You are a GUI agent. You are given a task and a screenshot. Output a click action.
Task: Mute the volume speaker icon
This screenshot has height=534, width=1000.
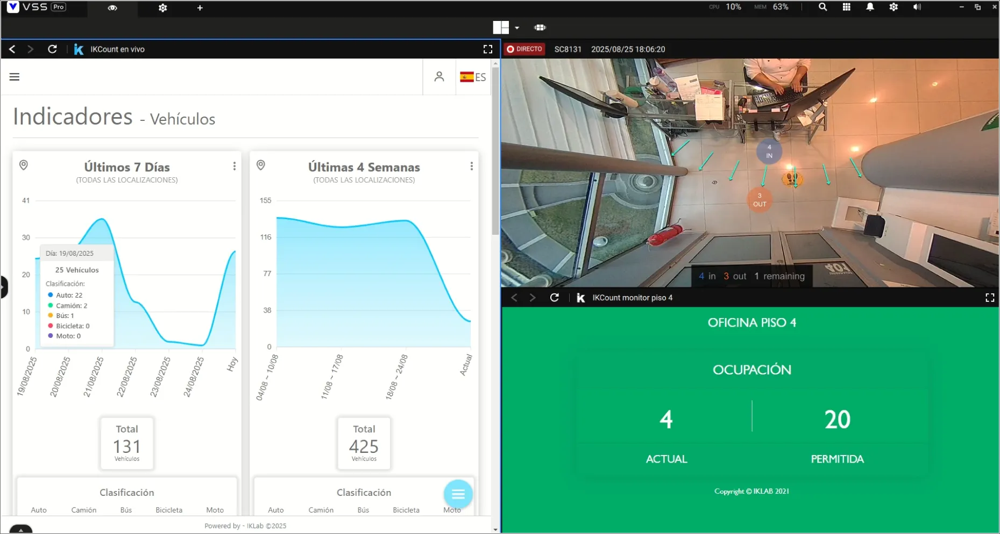[917, 7]
